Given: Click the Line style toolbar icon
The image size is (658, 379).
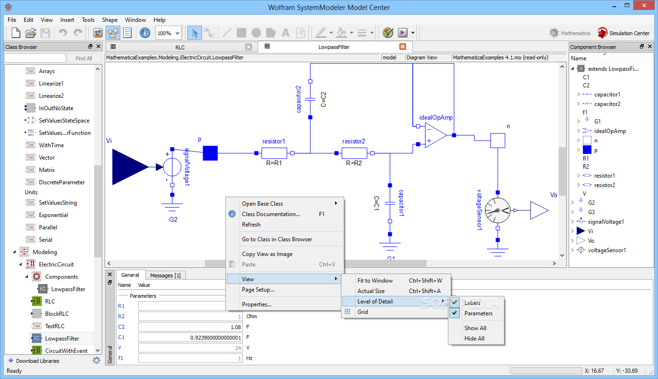Looking at the screenshot, I should [362, 33].
